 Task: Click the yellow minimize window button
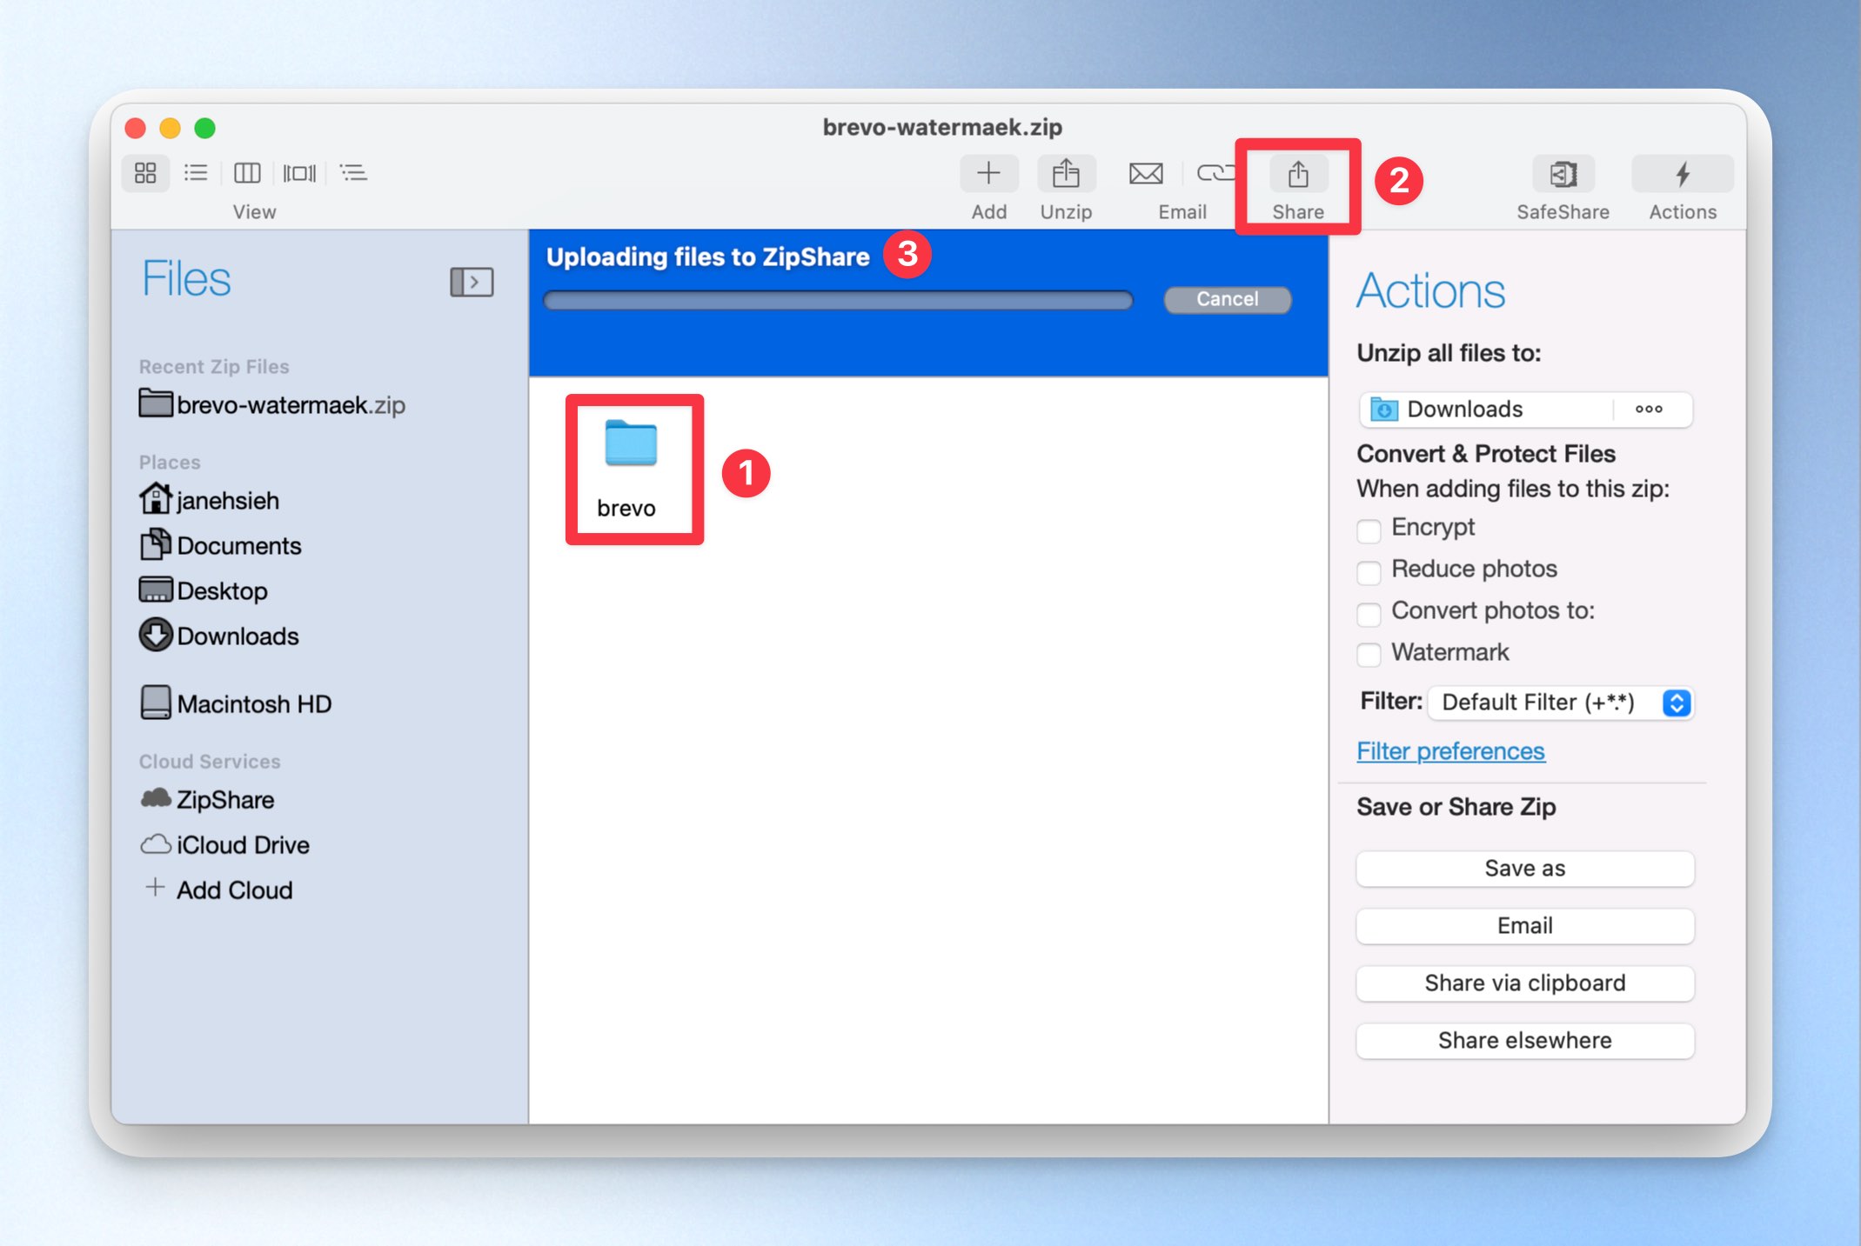click(170, 129)
